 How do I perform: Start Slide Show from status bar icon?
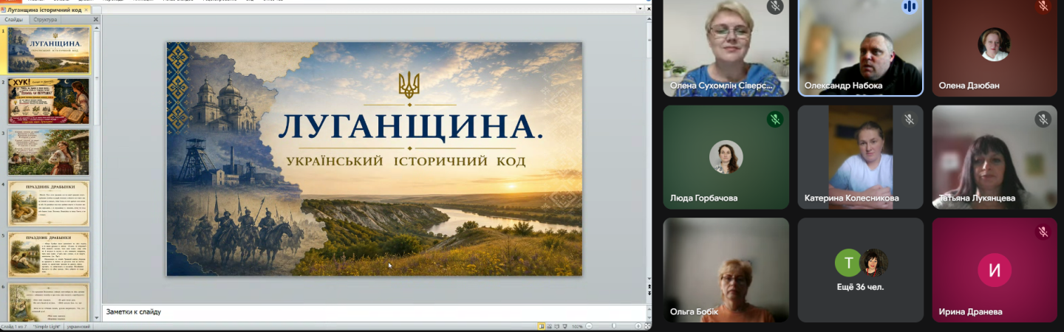[x=565, y=326]
